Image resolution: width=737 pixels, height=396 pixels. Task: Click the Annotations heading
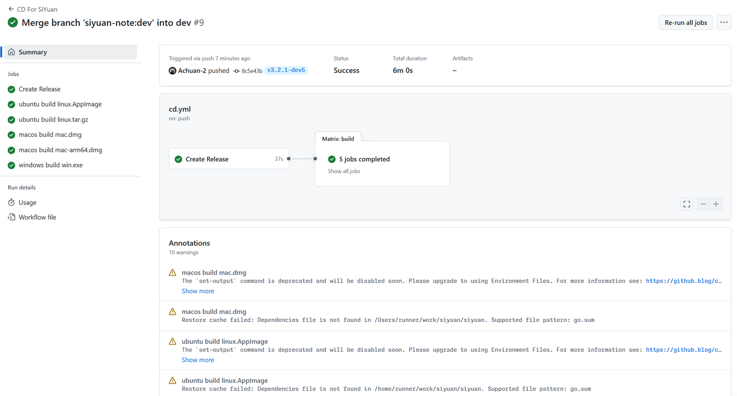(189, 243)
